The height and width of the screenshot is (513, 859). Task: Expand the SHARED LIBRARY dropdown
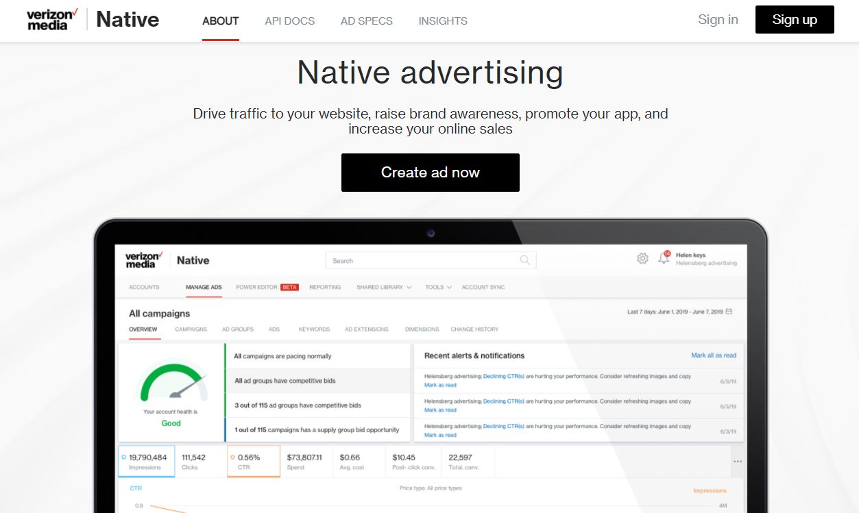(x=384, y=287)
